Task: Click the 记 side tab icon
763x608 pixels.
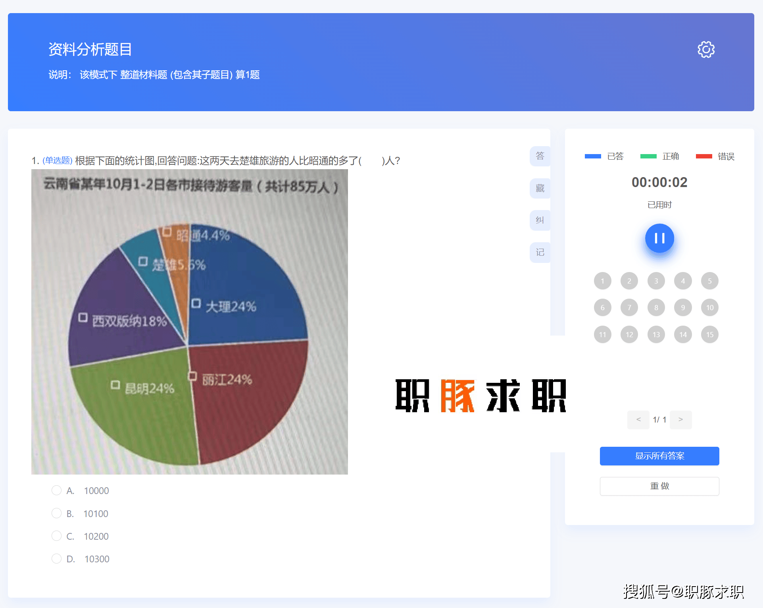Action: [540, 252]
